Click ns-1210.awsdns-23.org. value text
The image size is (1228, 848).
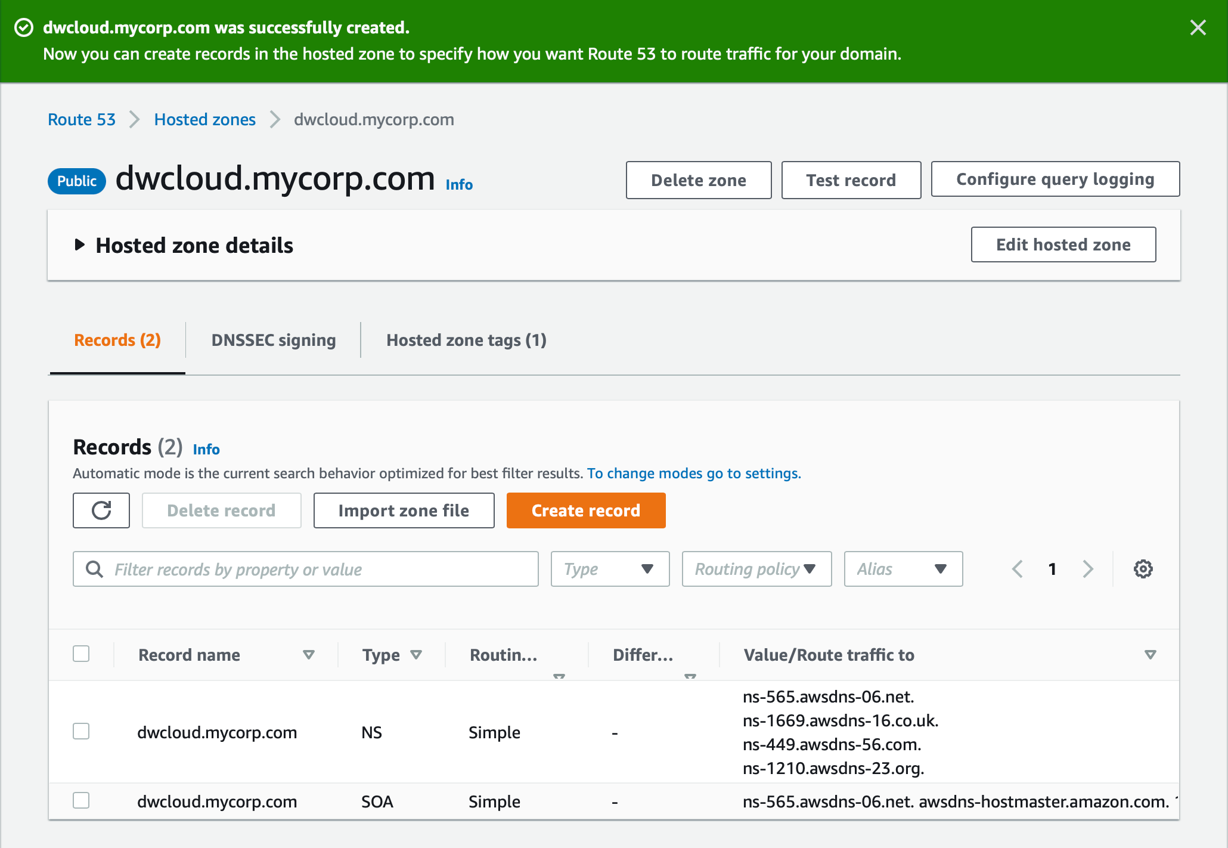coord(833,768)
